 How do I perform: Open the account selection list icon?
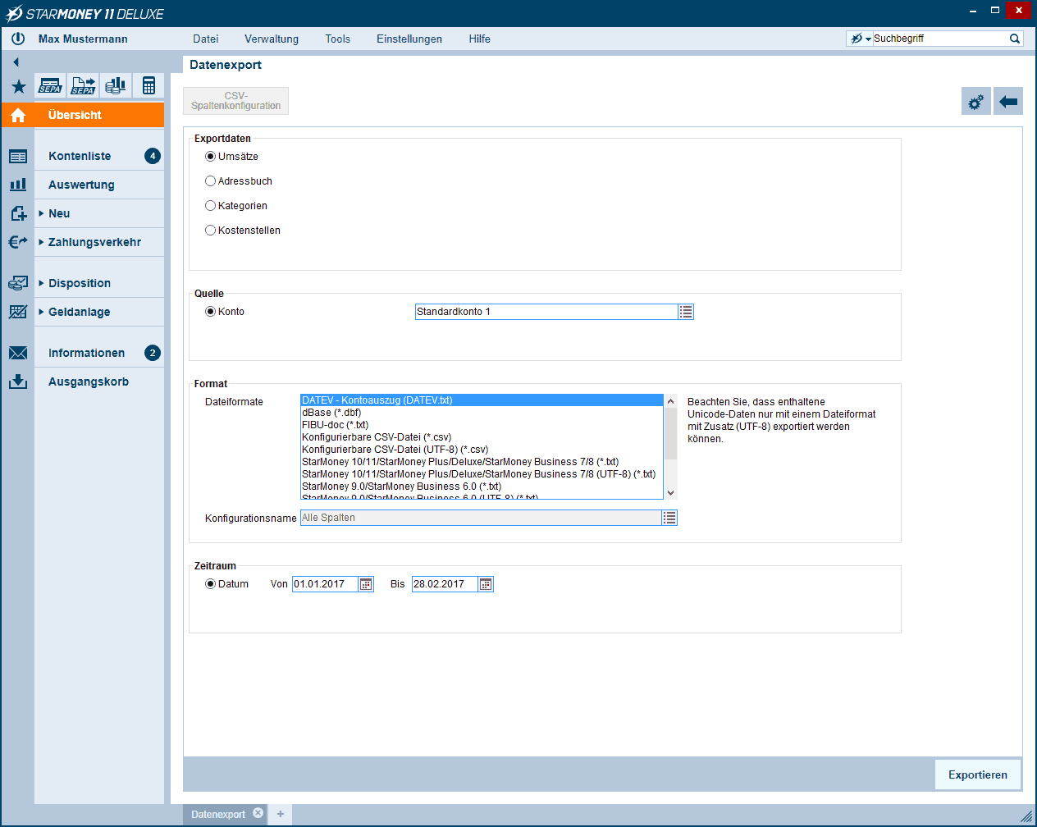coord(686,312)
